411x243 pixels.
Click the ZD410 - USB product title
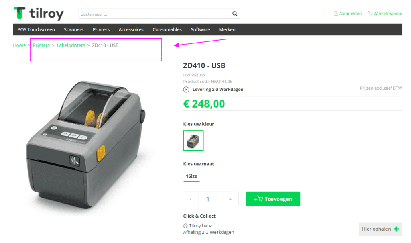pyautogui.click(x=204, y=65)
